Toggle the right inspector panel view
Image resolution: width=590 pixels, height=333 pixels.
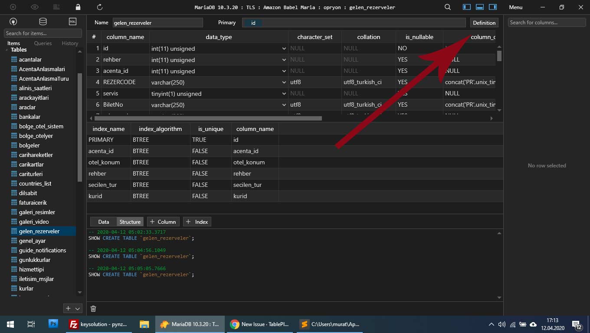click(x=492, y=7)
